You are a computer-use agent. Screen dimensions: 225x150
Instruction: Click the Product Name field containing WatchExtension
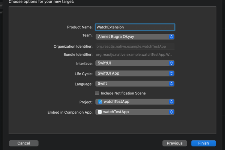(x=135, y=27)
